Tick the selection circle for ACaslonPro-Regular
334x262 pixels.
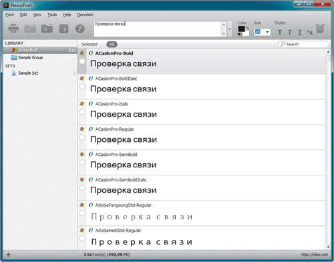pos(82,137)
